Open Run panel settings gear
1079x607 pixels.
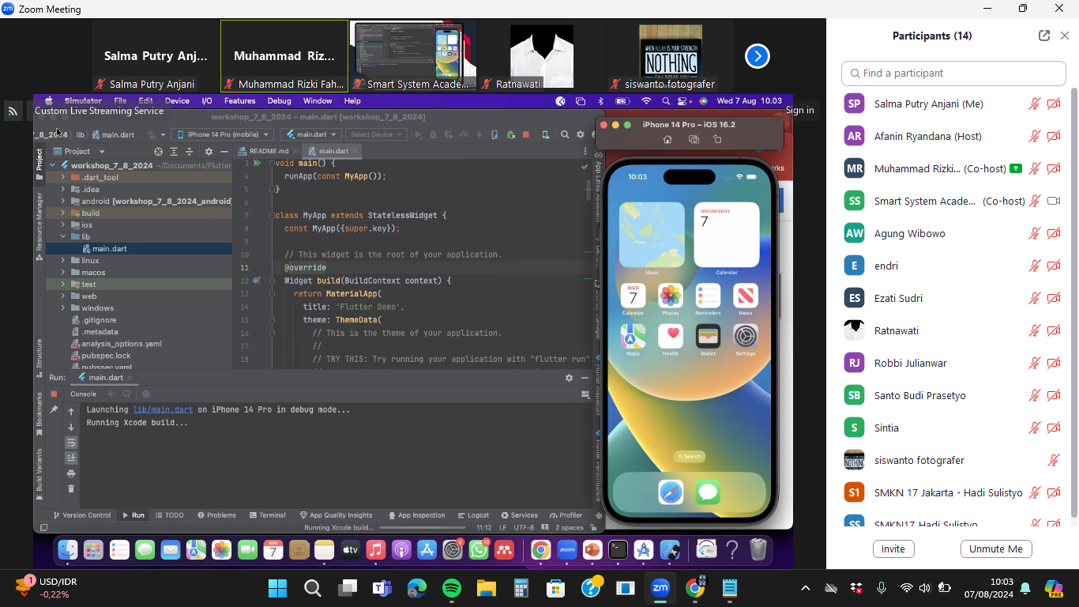coord(569,378)
